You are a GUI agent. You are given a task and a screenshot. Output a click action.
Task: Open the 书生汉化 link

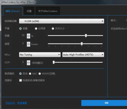[10, 103]
